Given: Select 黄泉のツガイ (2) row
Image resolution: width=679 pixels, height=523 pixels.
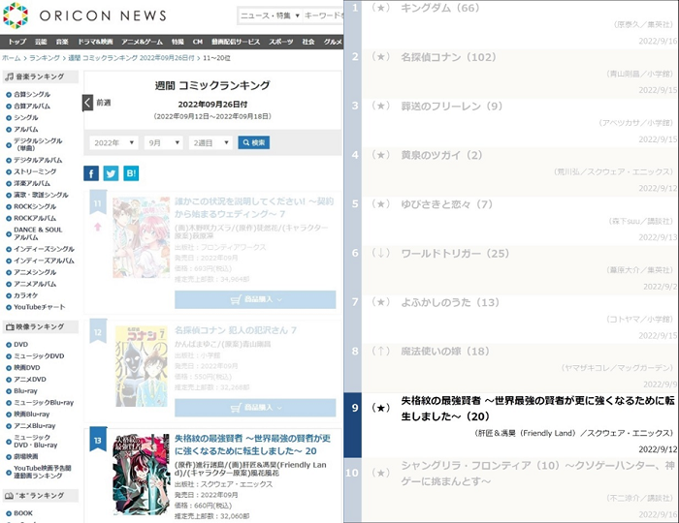Looking at the screenshot, I should [x=511, y=171].
